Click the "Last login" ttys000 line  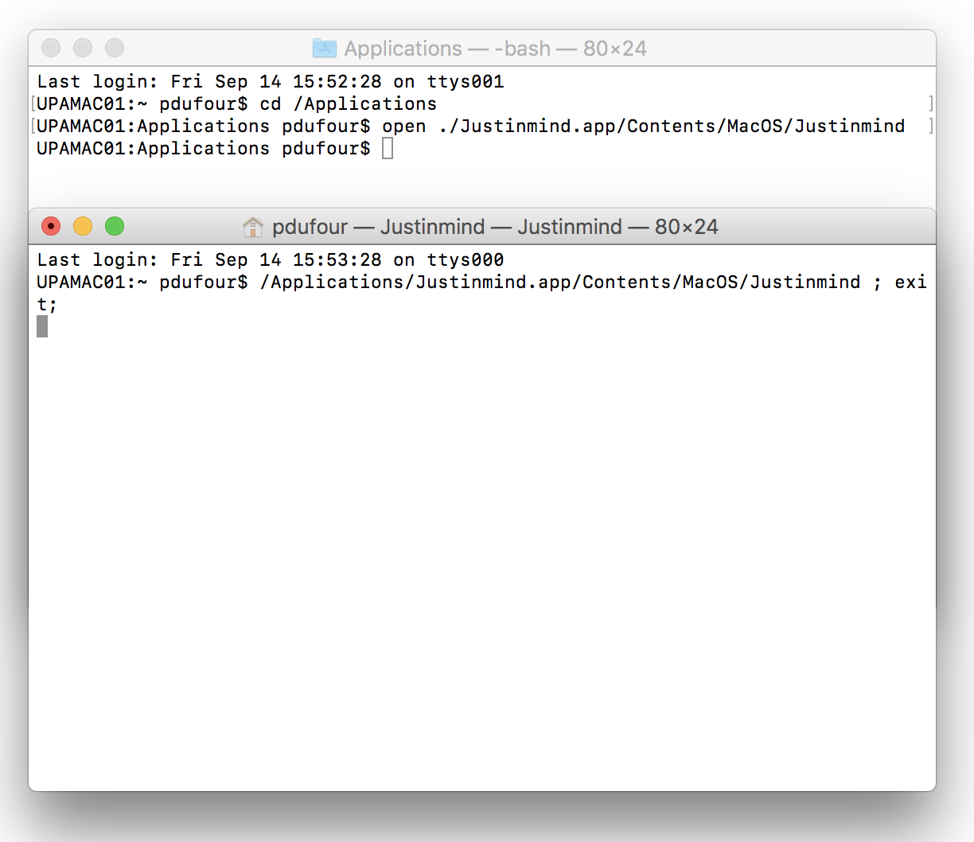coord(271,260)
